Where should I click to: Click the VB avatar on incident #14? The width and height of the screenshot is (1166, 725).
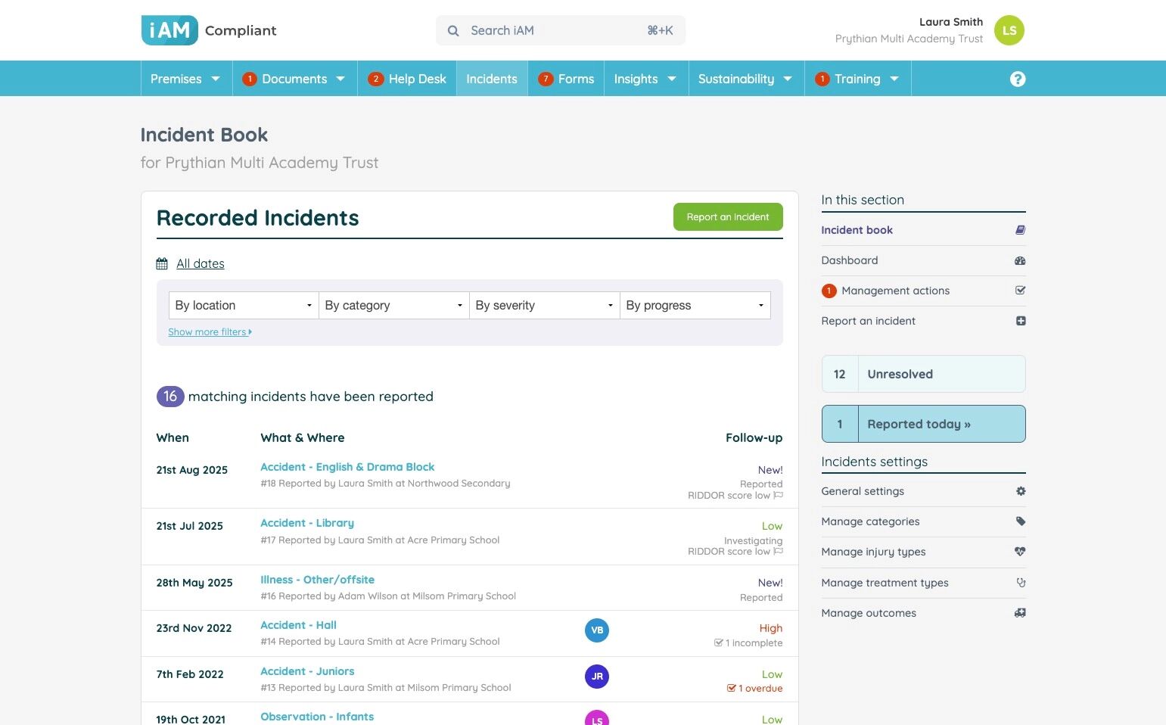pos(597,630)
